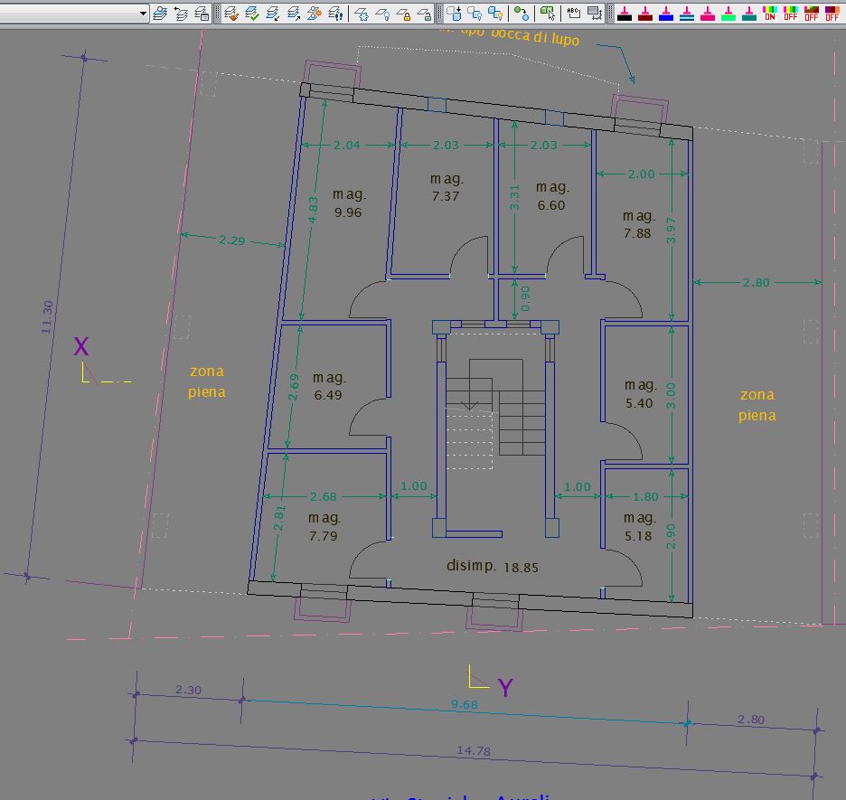Click the 2.68 dimension text

coord(324,496)
